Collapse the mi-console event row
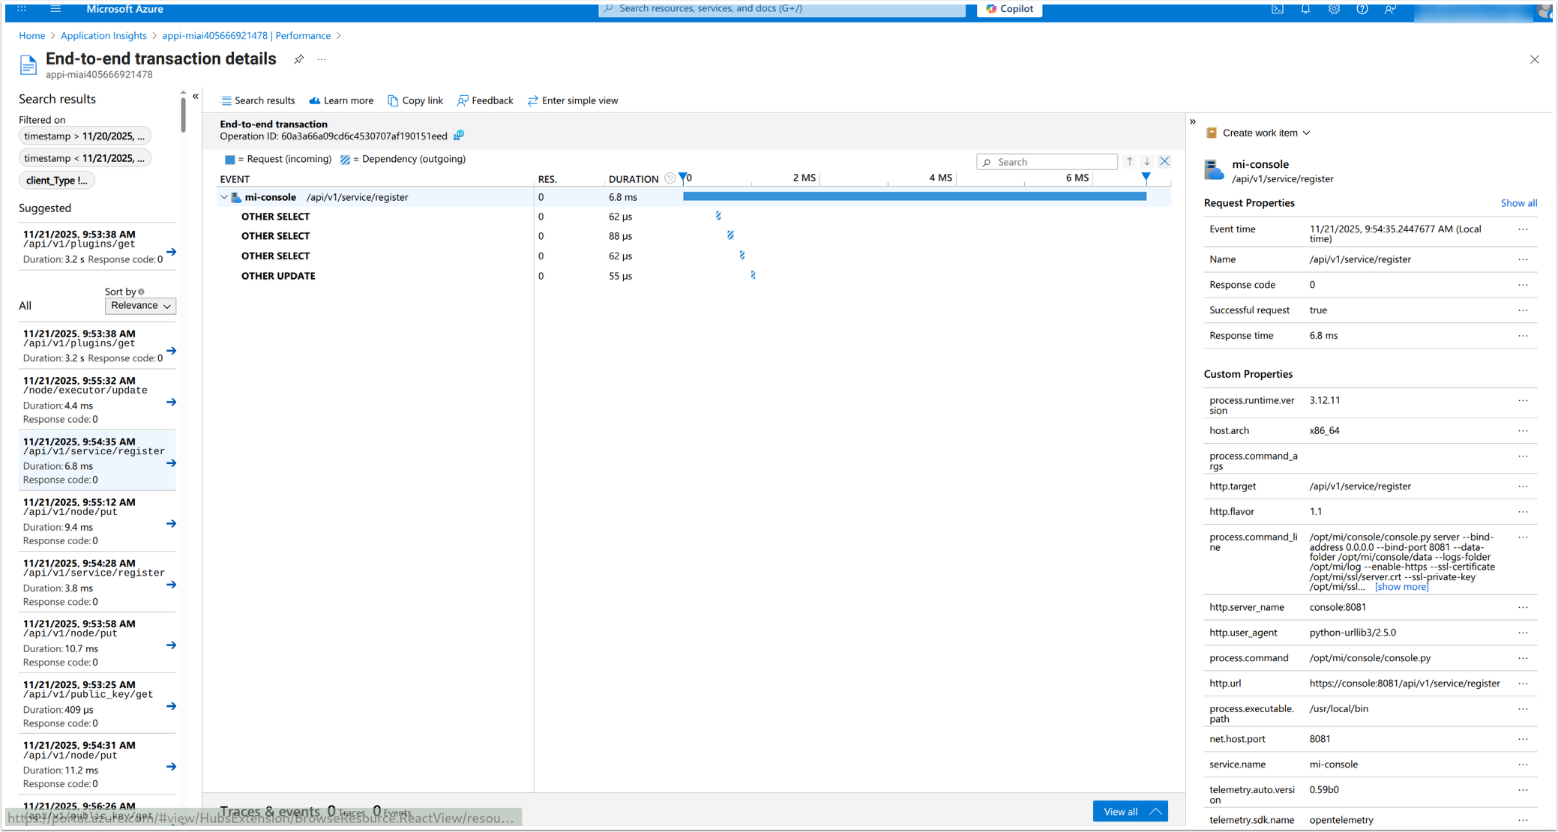 (x=224, y=197)
